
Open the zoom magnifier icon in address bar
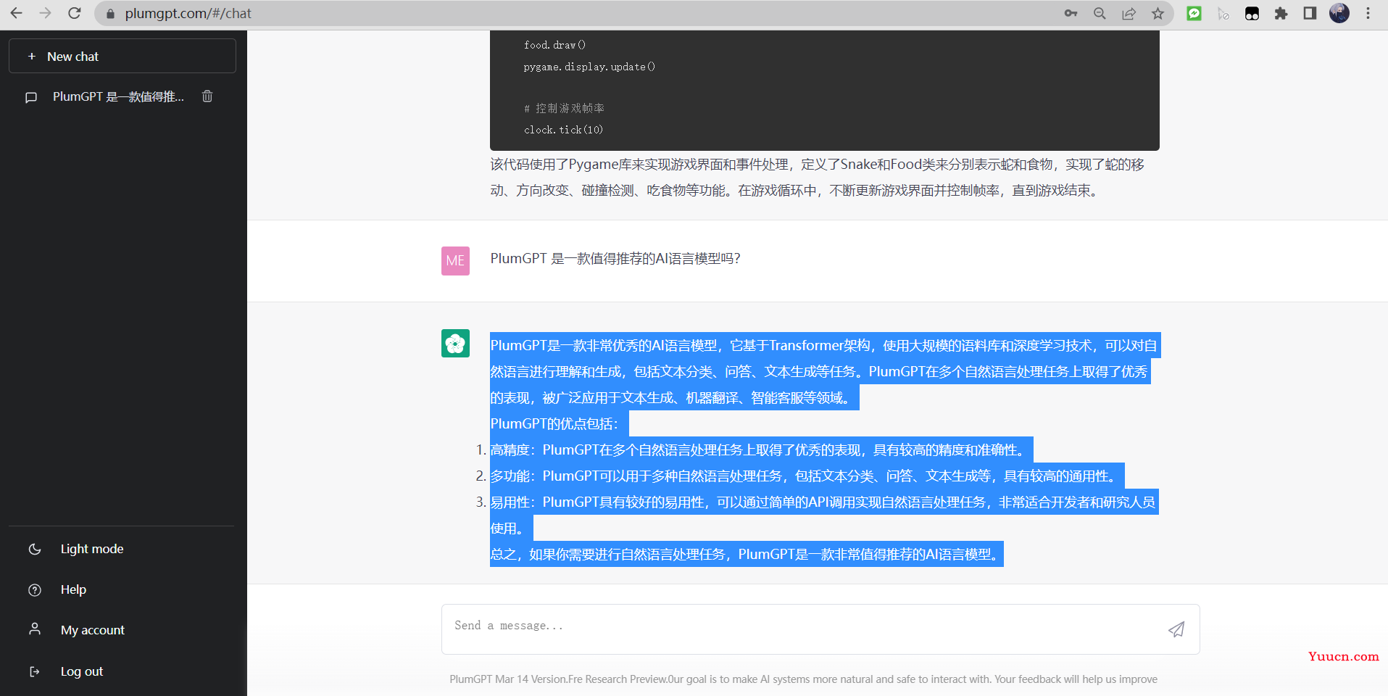pyautogui.click(x=1100, y=13)
